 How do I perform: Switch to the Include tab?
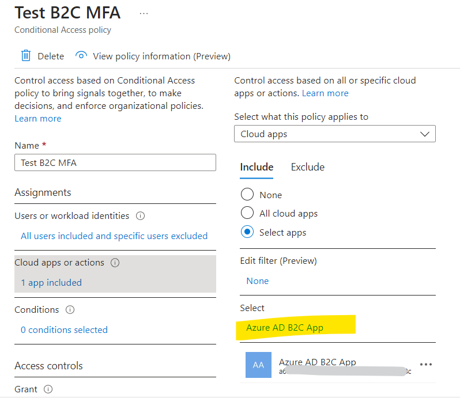257,167
